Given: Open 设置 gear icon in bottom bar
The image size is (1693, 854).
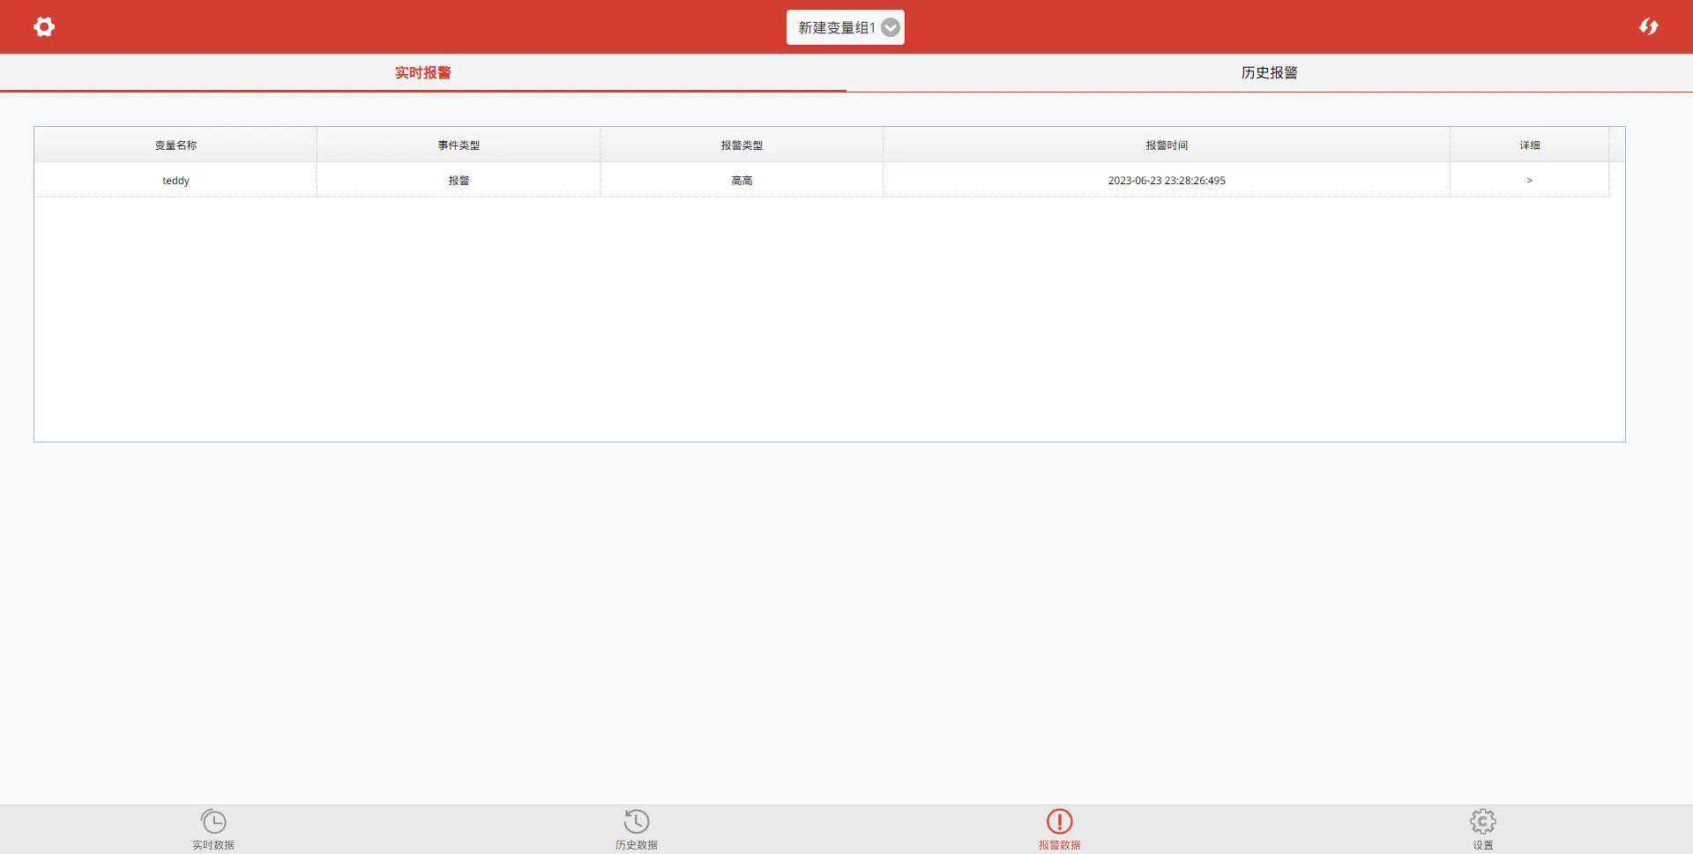Looking at the screenshot, I should (1482, 821).
